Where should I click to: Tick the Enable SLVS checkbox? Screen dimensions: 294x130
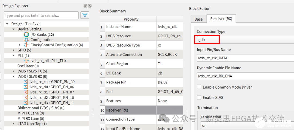click(199, 97)
